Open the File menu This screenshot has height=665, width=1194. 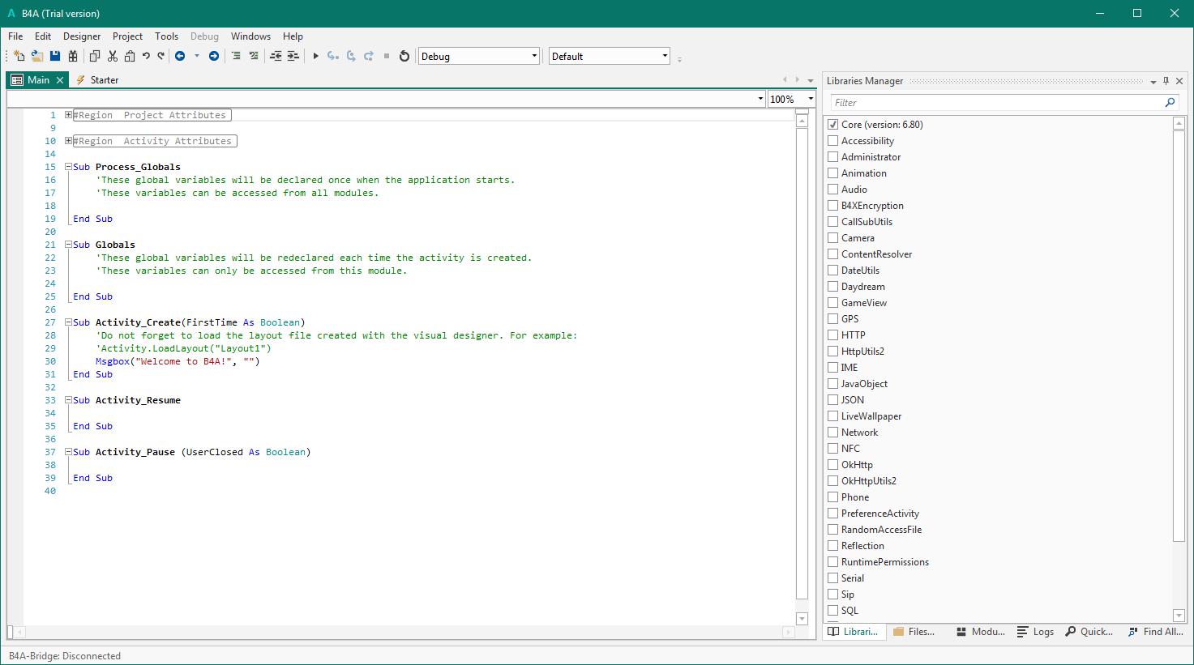[15, 36]
